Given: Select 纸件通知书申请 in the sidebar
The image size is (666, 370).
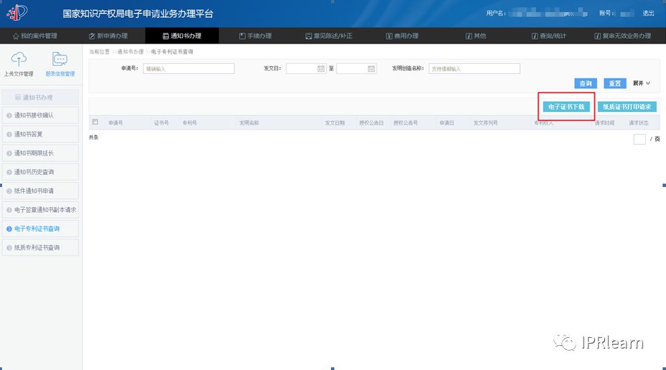Looking at the screenshot, I should (x=40, y=191).
